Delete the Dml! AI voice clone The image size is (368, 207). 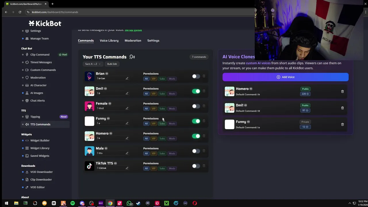(342, 108)
